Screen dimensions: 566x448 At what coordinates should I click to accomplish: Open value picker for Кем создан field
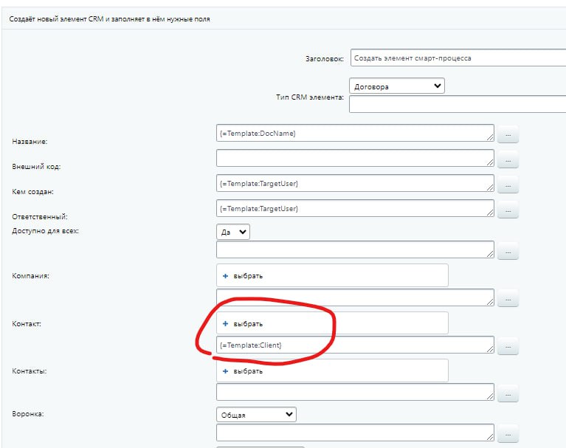pyautogui.click(x=508, y=185)
